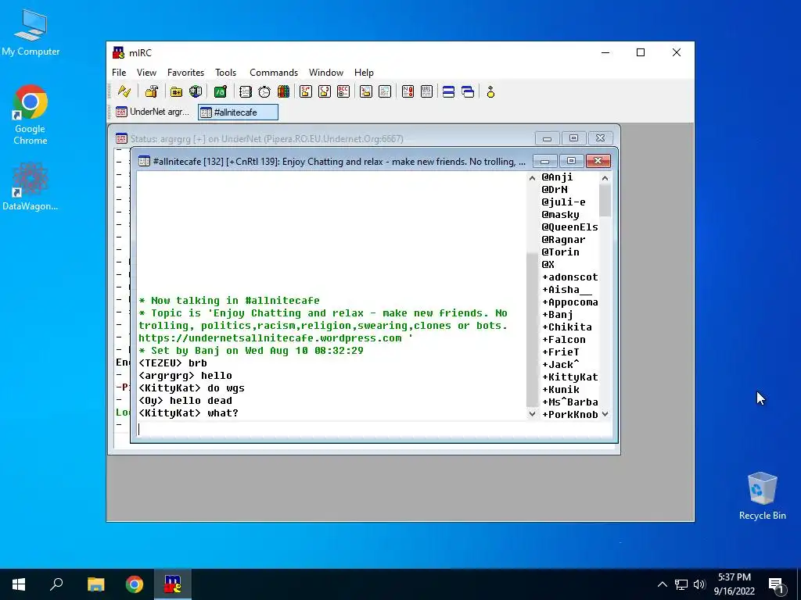801x600 pixels.
Task: Click the DCC Send file icon
Action: pyautogui.click(x=306, y=92)
